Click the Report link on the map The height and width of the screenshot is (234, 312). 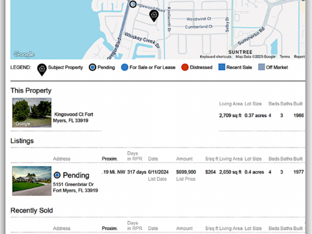tap(300, 57)
